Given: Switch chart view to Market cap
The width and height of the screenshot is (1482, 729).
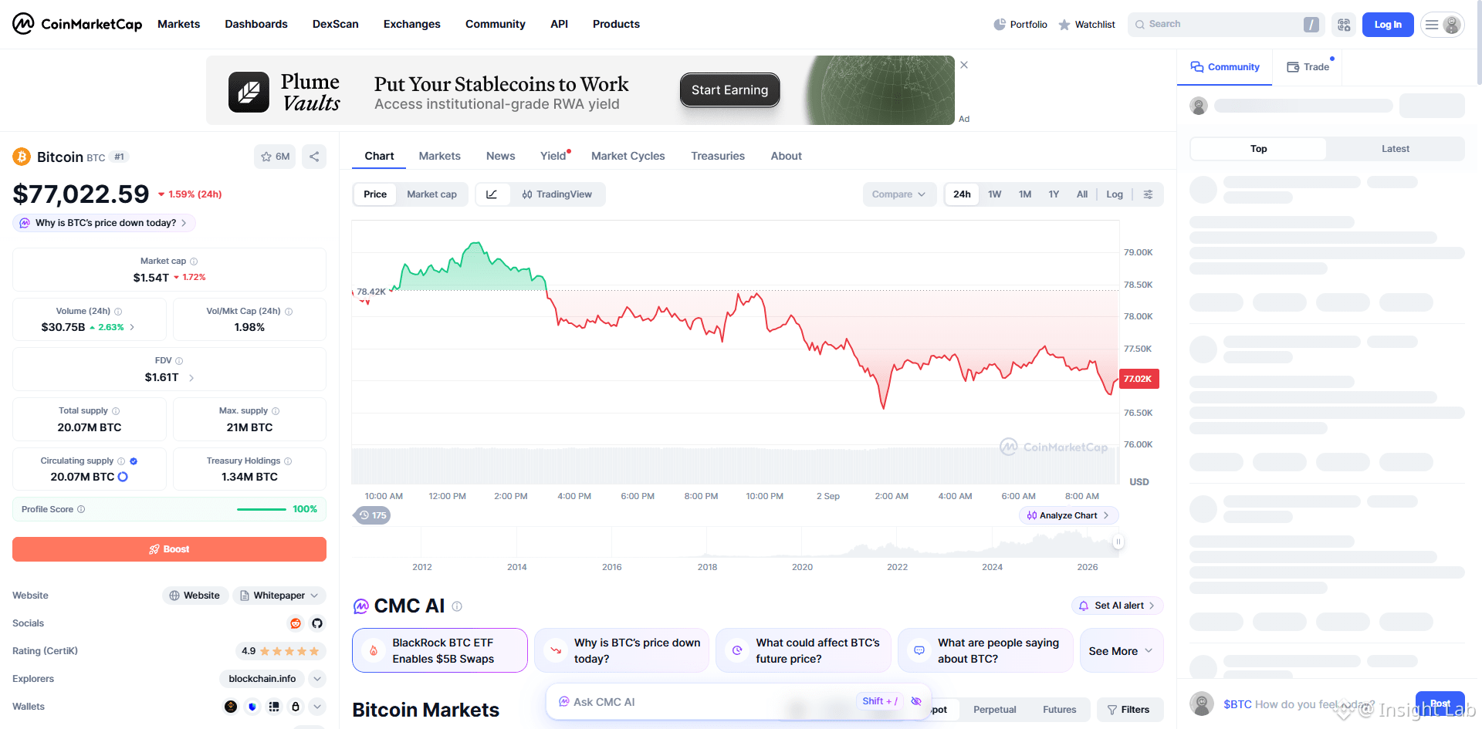Looking at the screenshot, I should coord(431,194).
